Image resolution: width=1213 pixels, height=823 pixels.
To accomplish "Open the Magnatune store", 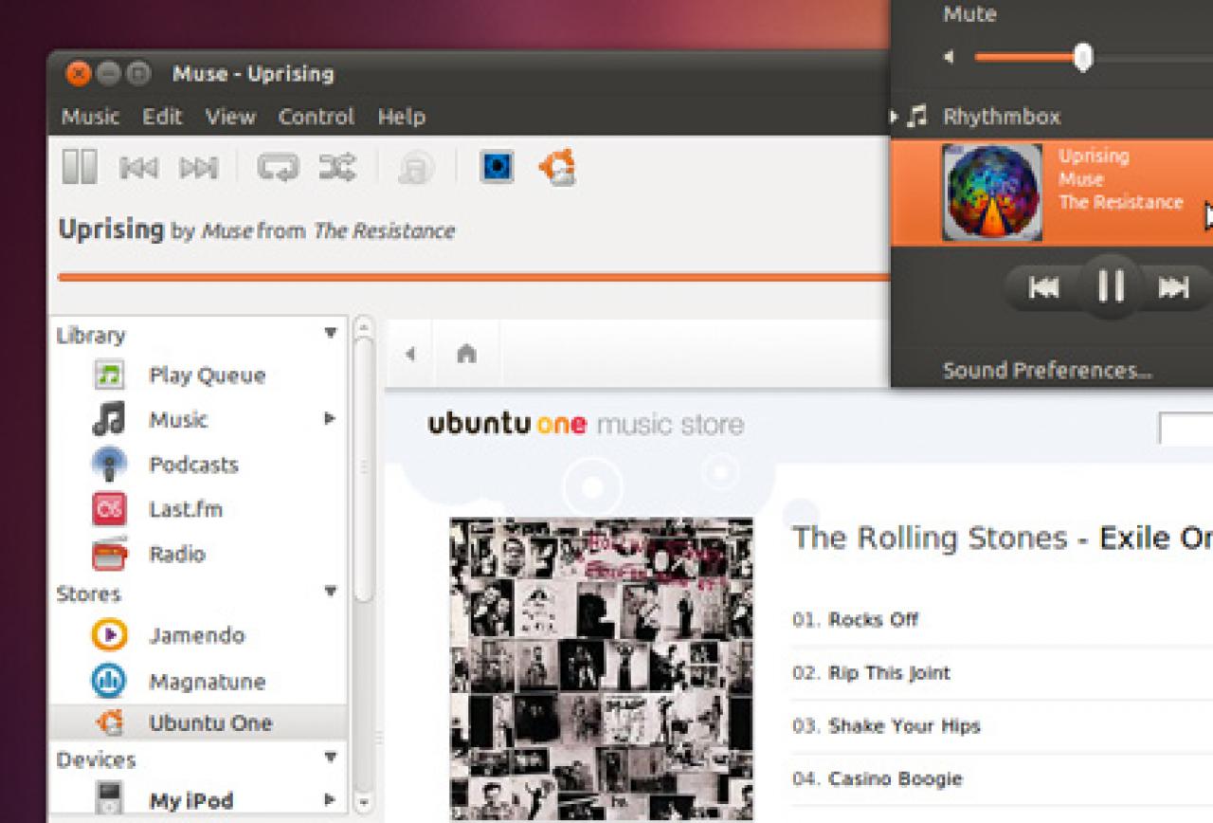I will (207, 682).
